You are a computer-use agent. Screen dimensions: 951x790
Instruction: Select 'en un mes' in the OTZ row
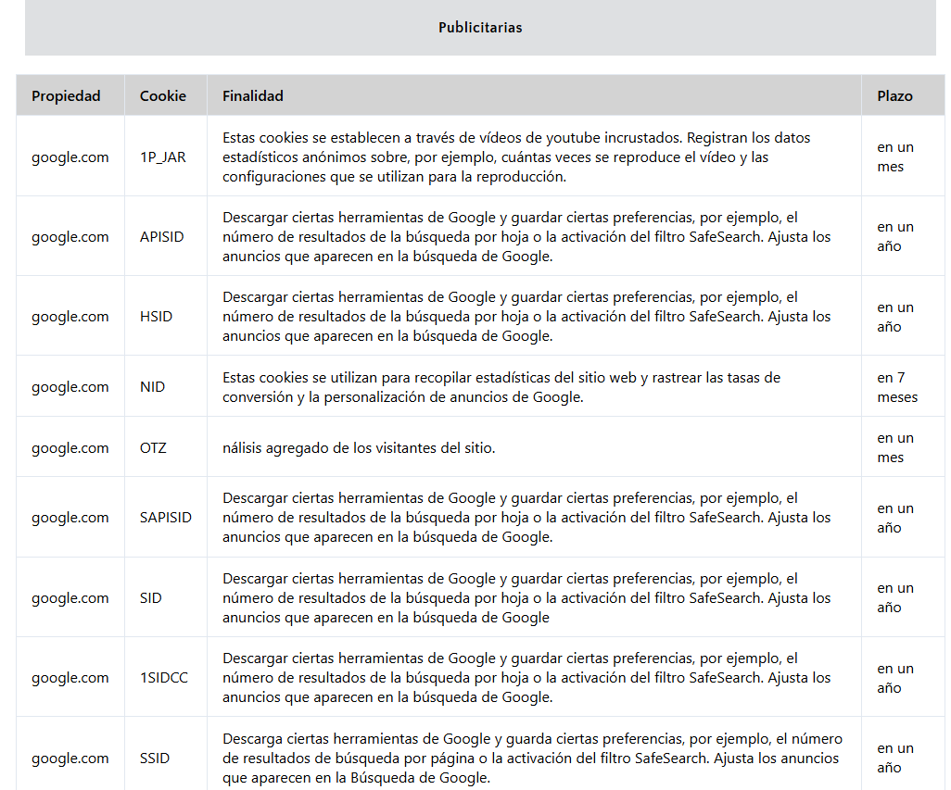pyautogui.click(x=895, y=448)
